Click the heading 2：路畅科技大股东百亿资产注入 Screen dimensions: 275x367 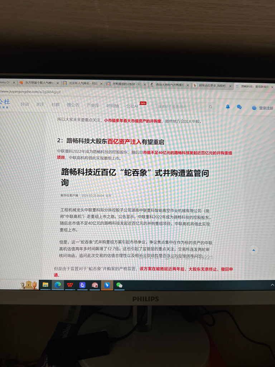[x=111, y=141]
